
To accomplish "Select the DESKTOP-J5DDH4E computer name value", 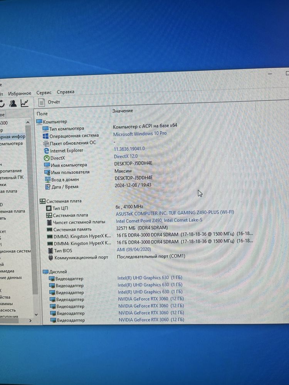I will click(x=133, y=163).
